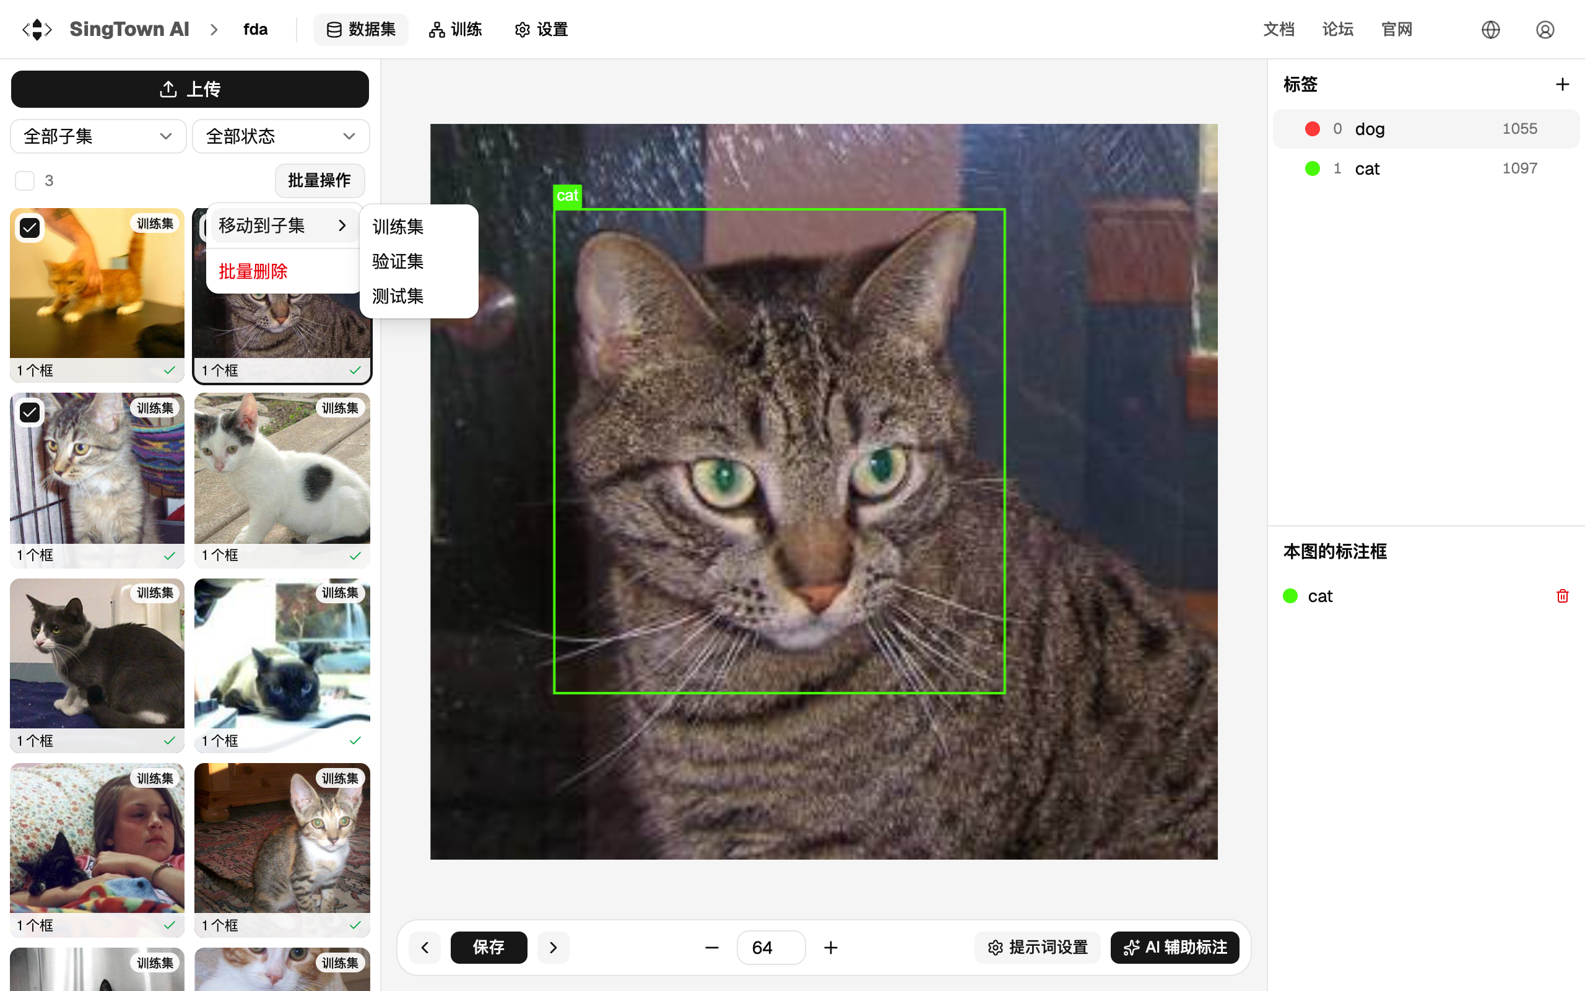Click the green dot of the cat annotation box
Image resolution: width=1585 pixels, height=991 pixels.
1290,596
